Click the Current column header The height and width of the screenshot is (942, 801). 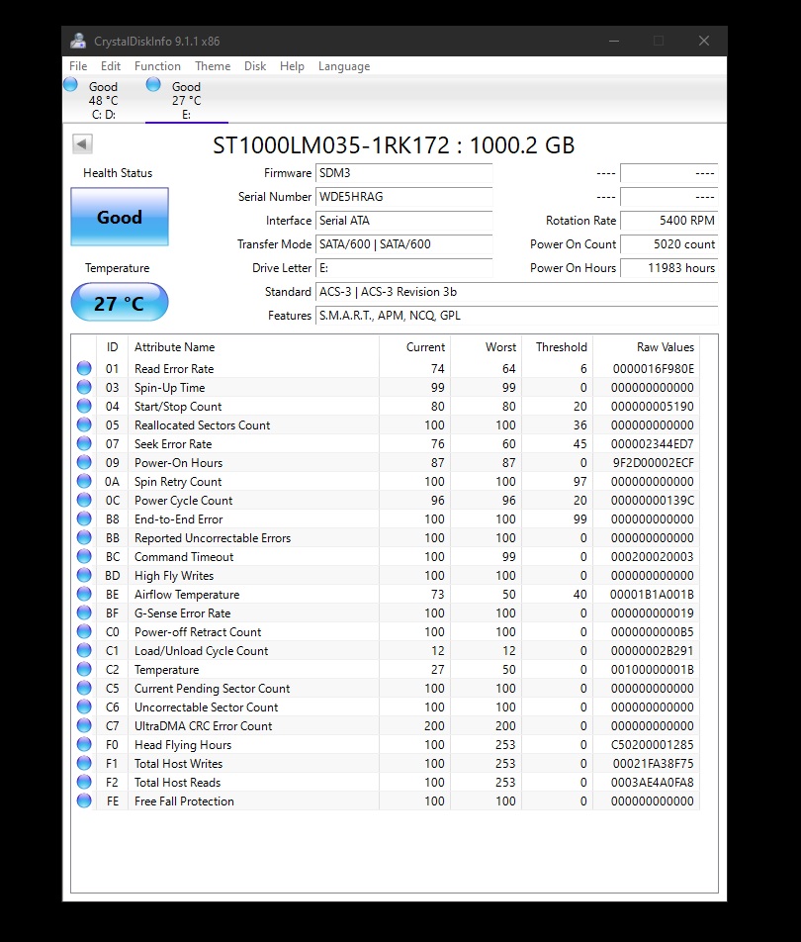415,346
